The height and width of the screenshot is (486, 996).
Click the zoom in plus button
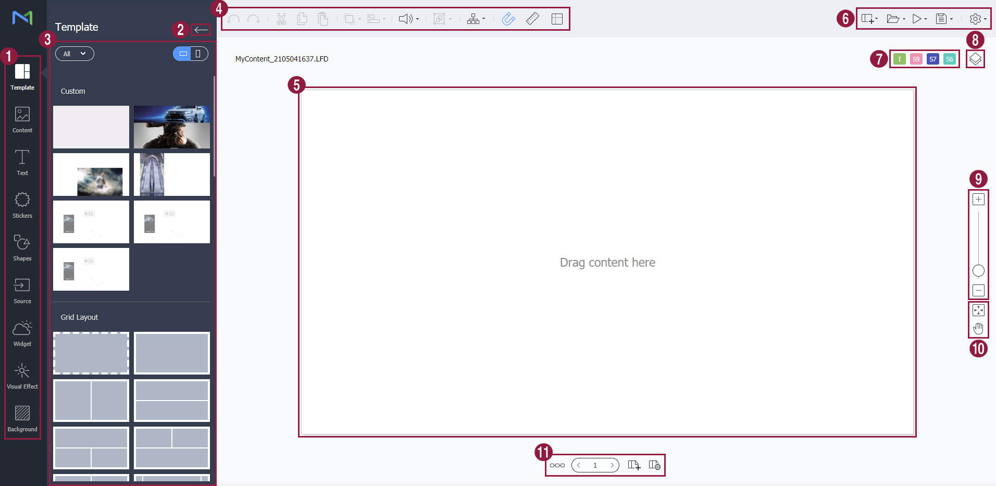(978, 200)
